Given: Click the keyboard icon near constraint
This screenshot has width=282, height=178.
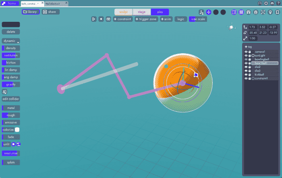Looking at the screenshot, I should click(x=108, y=19).
